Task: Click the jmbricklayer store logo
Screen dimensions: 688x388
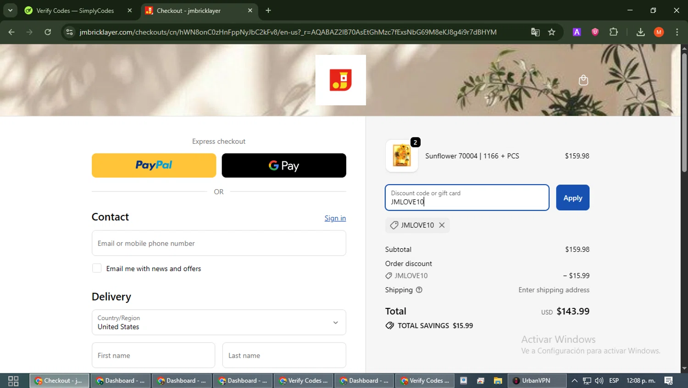Action: 341,80
